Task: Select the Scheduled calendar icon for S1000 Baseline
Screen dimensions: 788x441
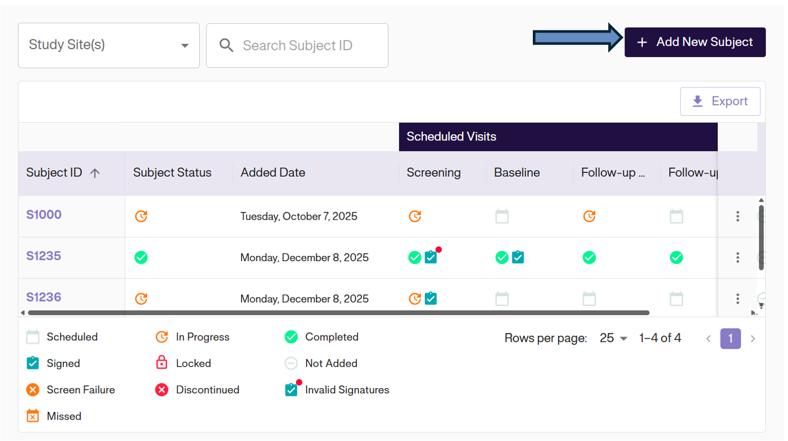Action: pyautogui.click(x=502, y=216)
